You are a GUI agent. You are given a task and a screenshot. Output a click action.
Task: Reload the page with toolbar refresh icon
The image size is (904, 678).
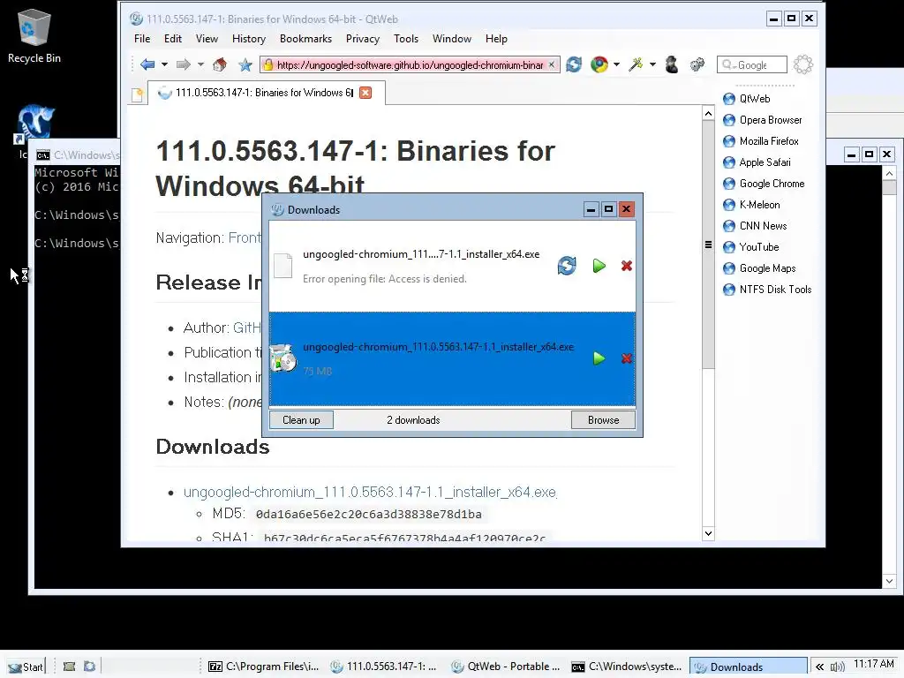coord(574,64)
